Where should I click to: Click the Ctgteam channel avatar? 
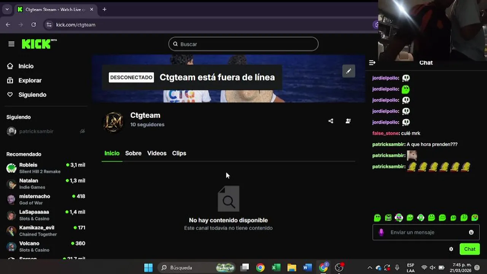point(113,122)
